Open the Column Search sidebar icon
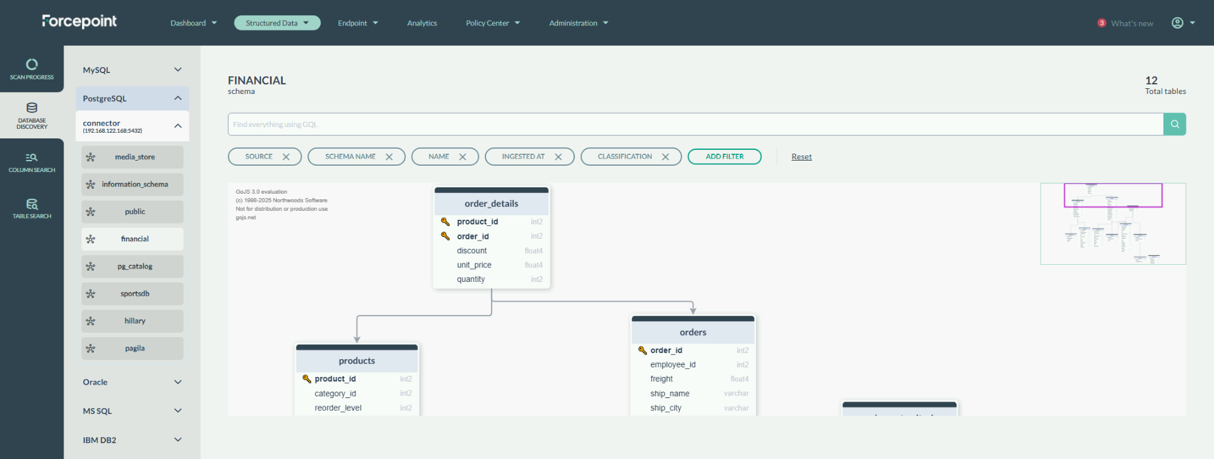 [32, 162]
